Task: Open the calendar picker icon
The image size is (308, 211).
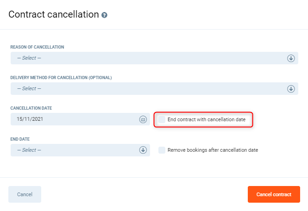Action: [143, 119]
